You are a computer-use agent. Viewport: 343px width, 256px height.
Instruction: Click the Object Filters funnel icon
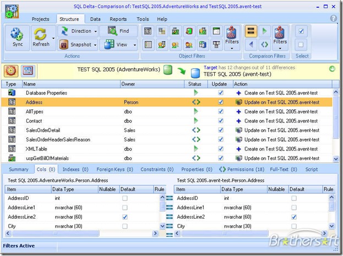(231, 32)
